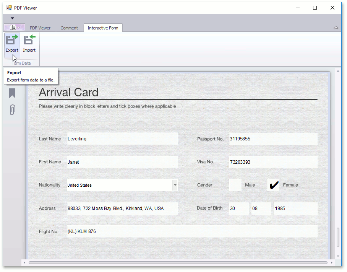Open the quick access toolbar customize arrow
This screenshot has width=347, height=272.
[x=12, y=18]
